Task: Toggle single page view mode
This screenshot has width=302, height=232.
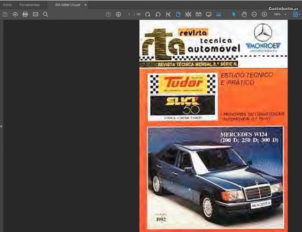Action: (x=178, y=14)
